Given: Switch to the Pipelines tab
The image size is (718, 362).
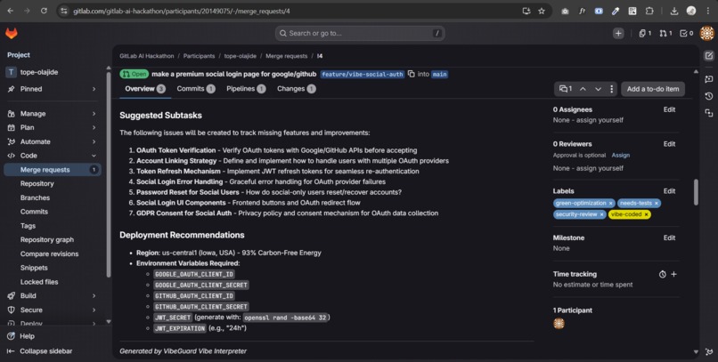Looking at the screenshot, I should click(246, 89).
